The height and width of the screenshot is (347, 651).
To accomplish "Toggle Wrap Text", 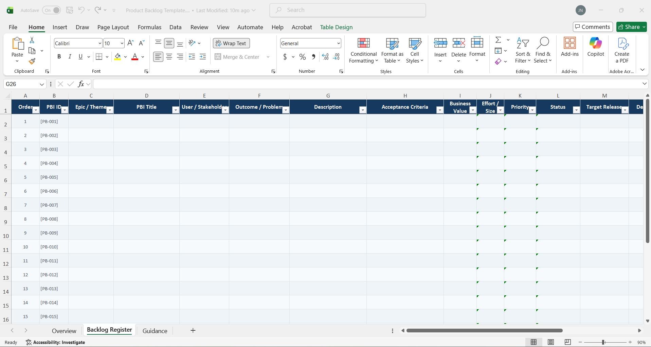I will tap(231, 43).
